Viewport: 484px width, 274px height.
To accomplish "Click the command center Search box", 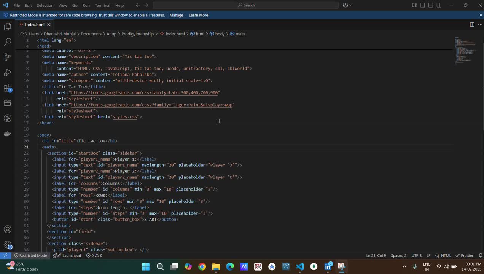I will pos(246,5).
